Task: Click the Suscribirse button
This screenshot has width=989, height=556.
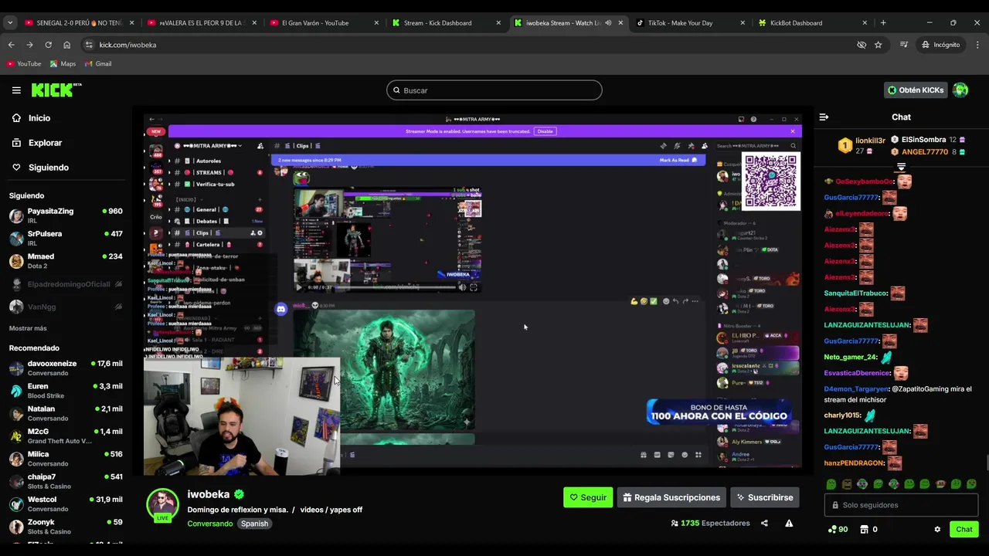Action: pyautogui.click(x=765, y=498)
